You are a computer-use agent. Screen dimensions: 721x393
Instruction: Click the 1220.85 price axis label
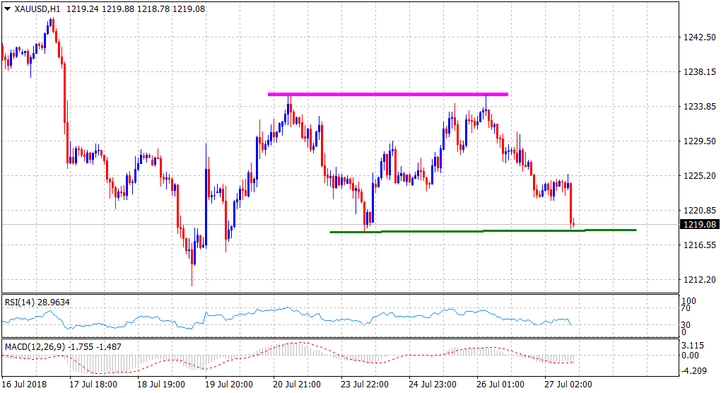(x=699, y=211)
